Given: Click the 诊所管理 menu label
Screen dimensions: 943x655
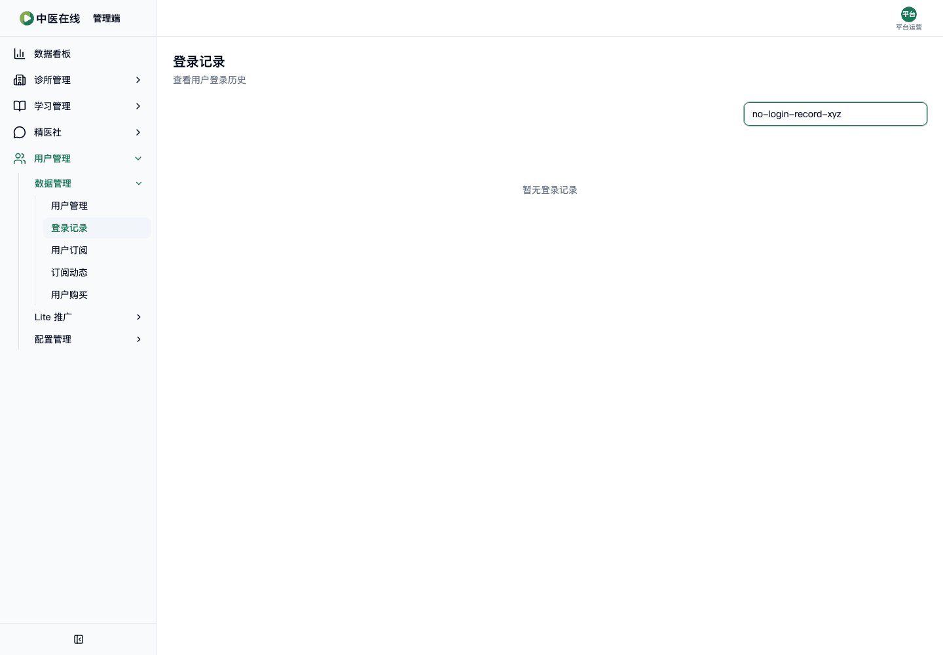Looking at the screenshot, I should (52, 80).
